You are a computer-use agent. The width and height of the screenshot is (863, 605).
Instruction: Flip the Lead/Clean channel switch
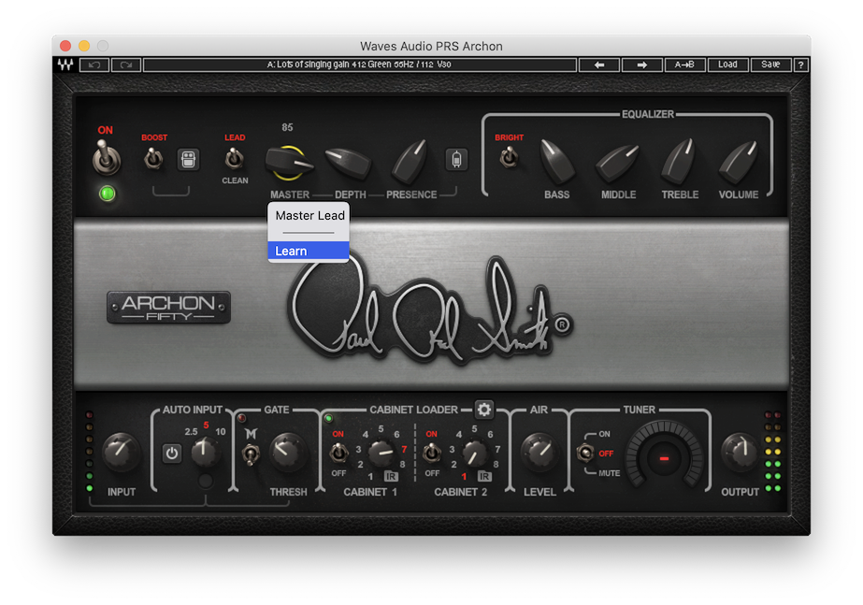pos(235,159)
